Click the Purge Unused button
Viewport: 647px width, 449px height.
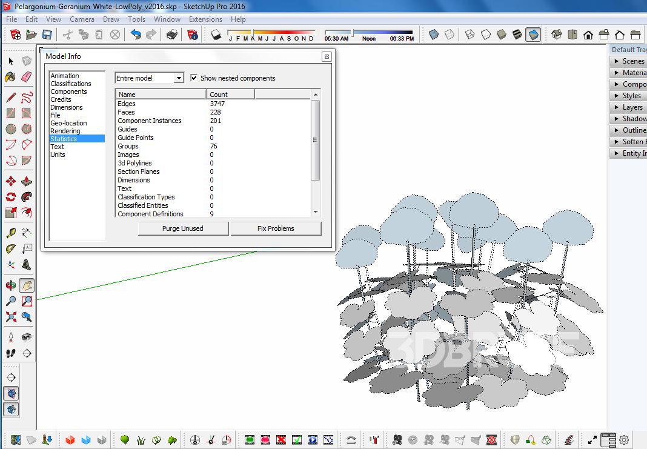(183, 228)
